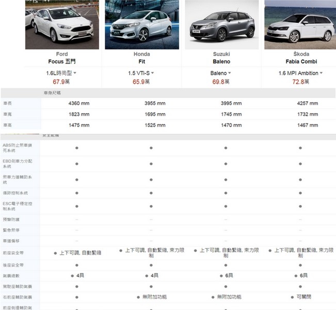Click the 1732 mm width value

click(308, 114)
